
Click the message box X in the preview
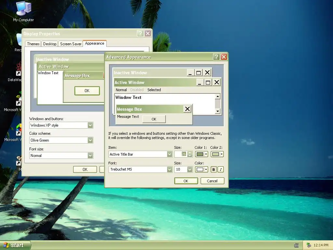187,109
